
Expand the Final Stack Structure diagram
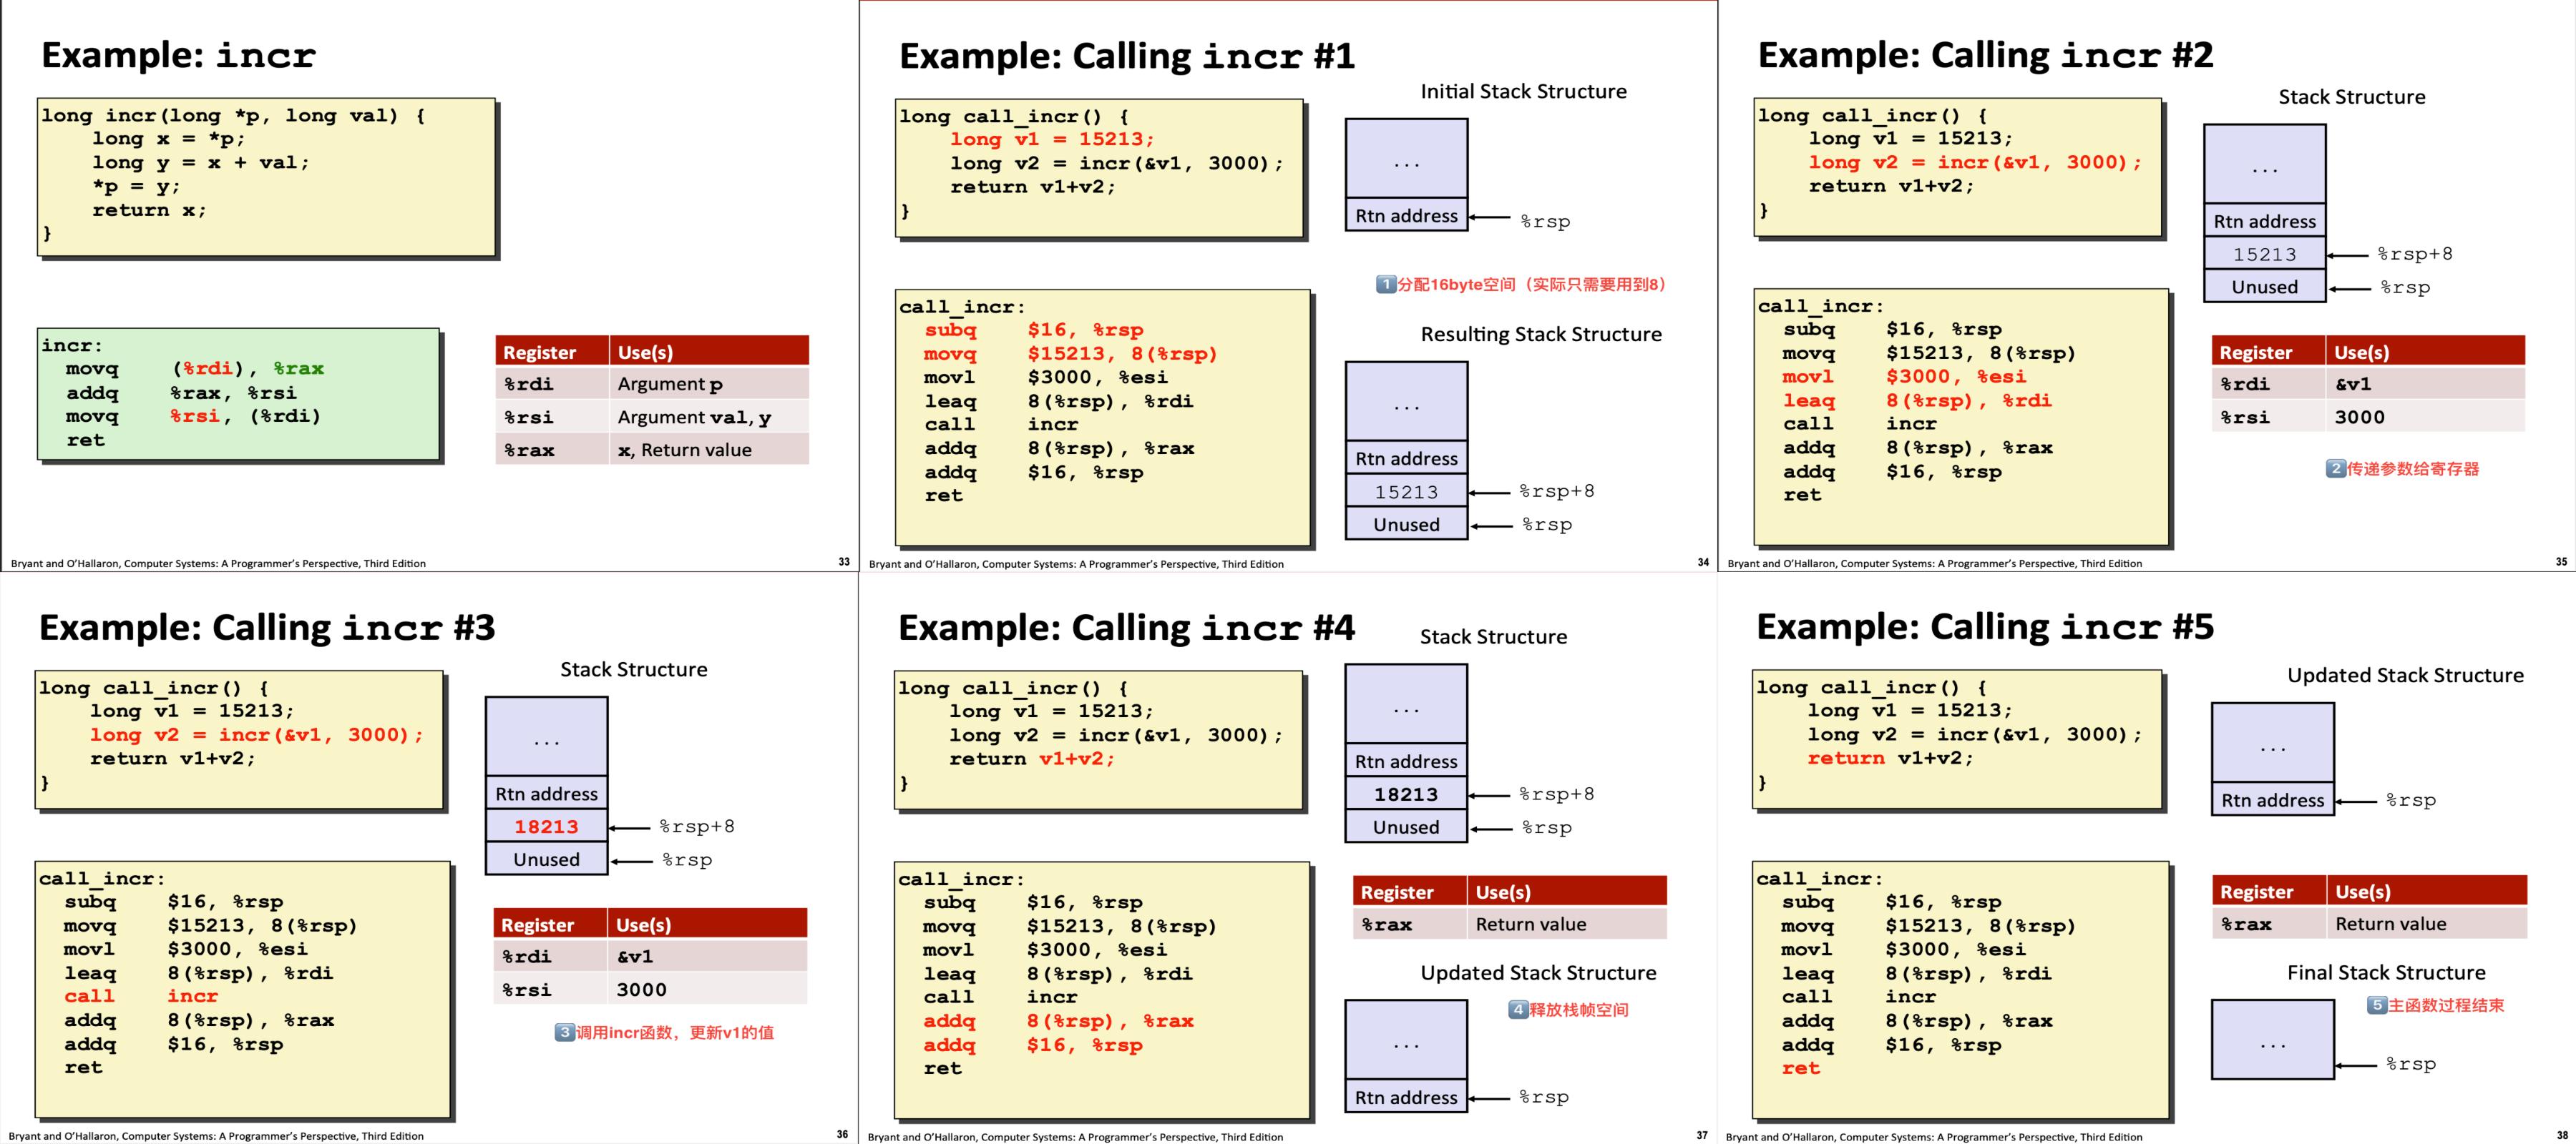(2273, 1039)
